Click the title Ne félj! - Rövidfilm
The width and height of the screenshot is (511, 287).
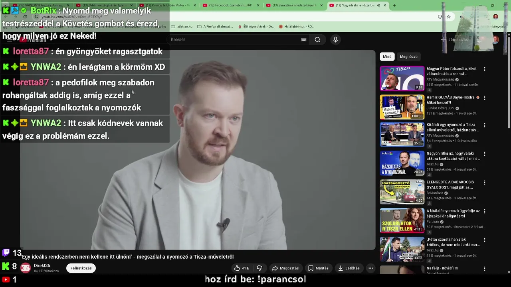point(442,268)
